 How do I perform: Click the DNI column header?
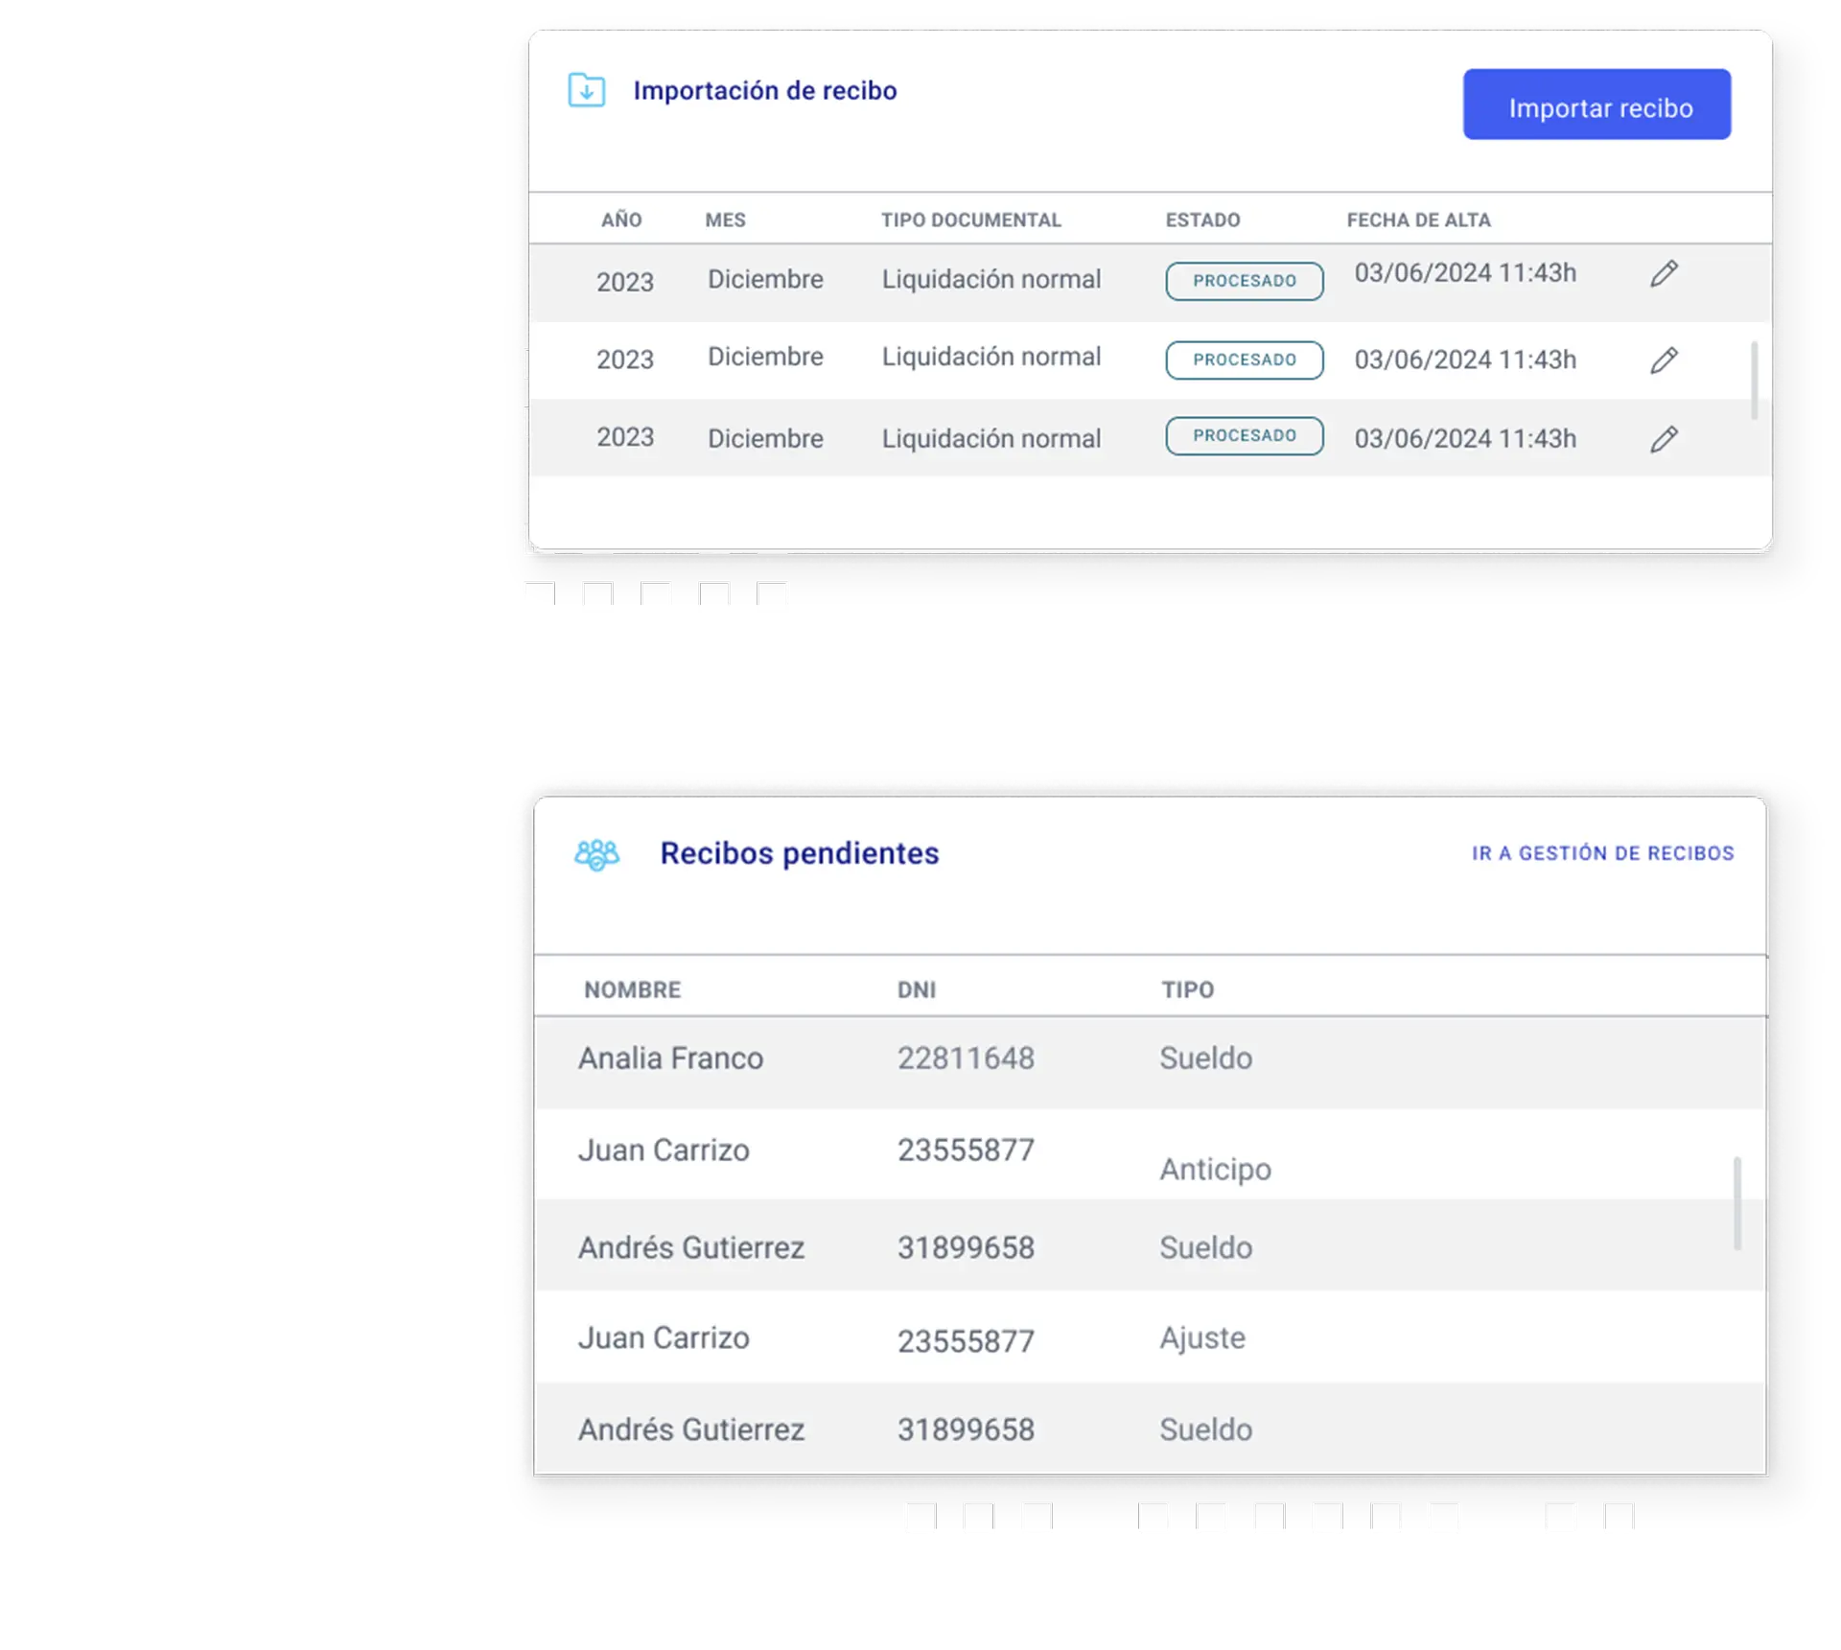[916, 989]
